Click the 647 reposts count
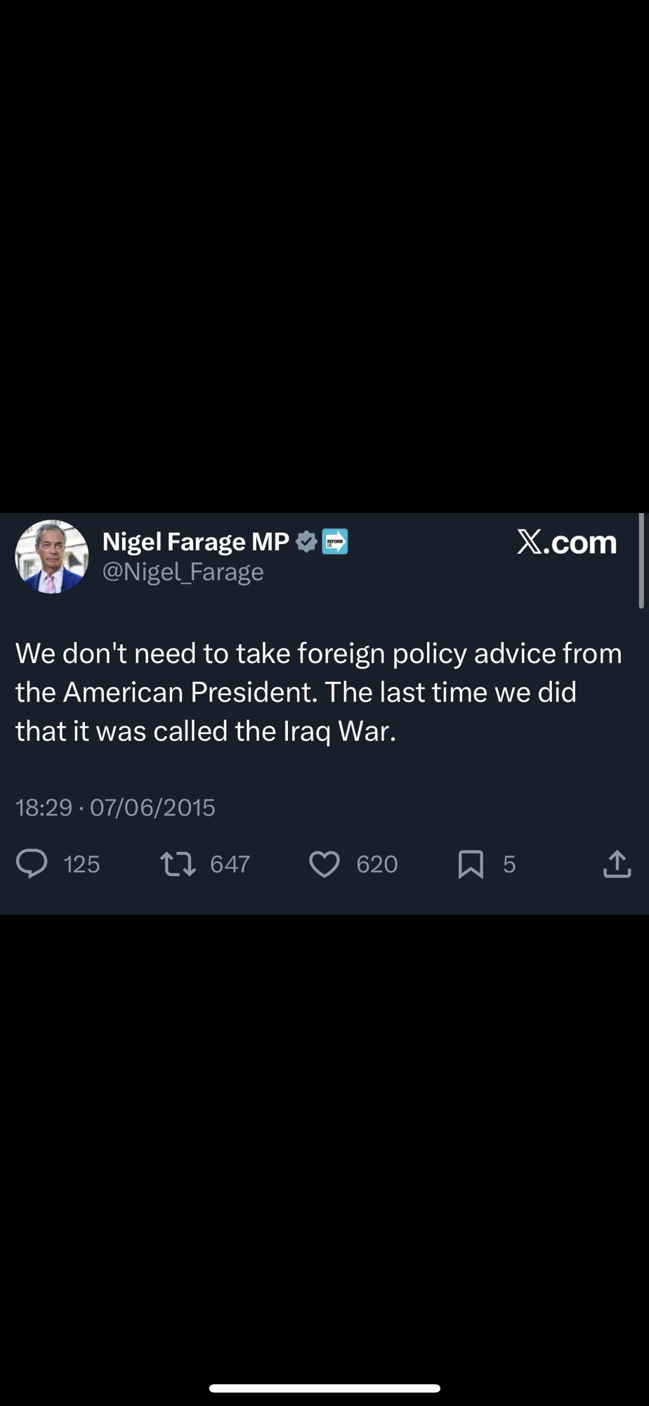This screenshot has height=1406, width=649. [x=230, y=864]
